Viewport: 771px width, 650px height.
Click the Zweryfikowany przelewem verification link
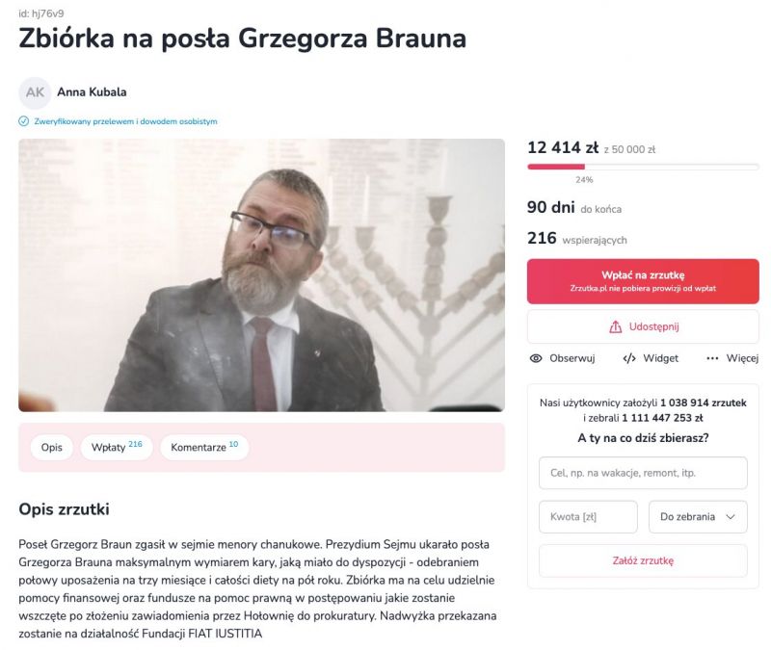(125, 121)
